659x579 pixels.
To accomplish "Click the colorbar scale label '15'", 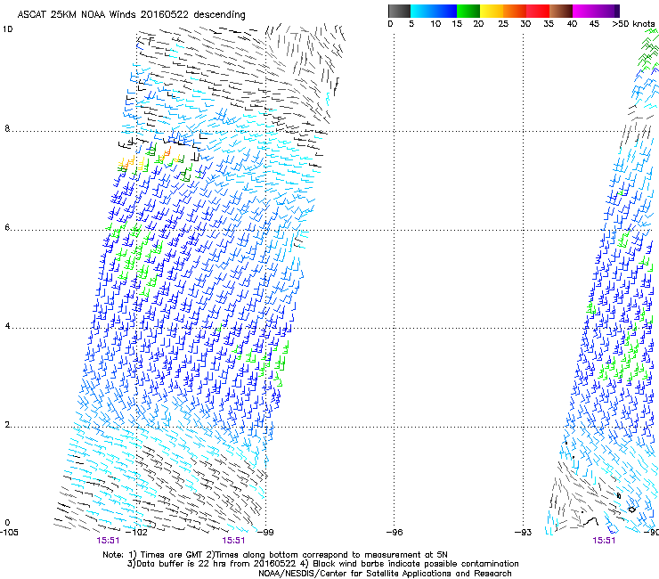I will coord(457,24).
